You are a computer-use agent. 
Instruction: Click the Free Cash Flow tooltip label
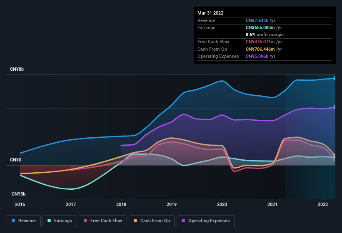click(x=213, y=42)
